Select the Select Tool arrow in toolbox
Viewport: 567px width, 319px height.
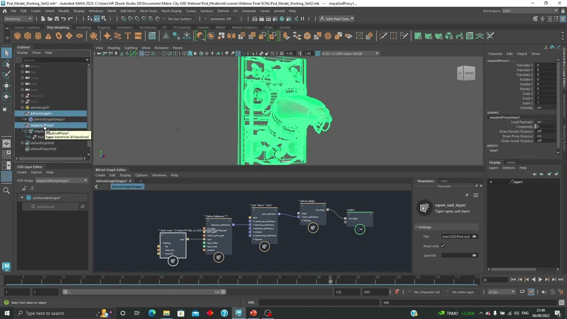[x=6, y=53]
